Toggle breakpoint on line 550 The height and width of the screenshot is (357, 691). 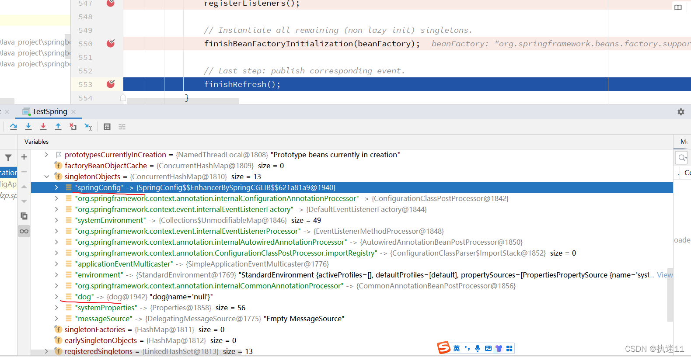click(x=111, y=43)
